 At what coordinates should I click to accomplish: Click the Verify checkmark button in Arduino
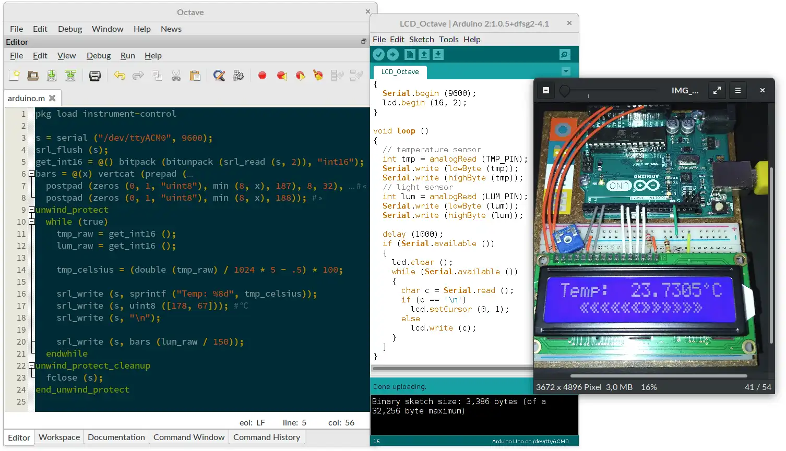(x=379, y=55)
